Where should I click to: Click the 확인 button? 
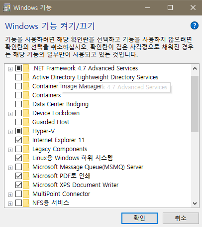139,218
